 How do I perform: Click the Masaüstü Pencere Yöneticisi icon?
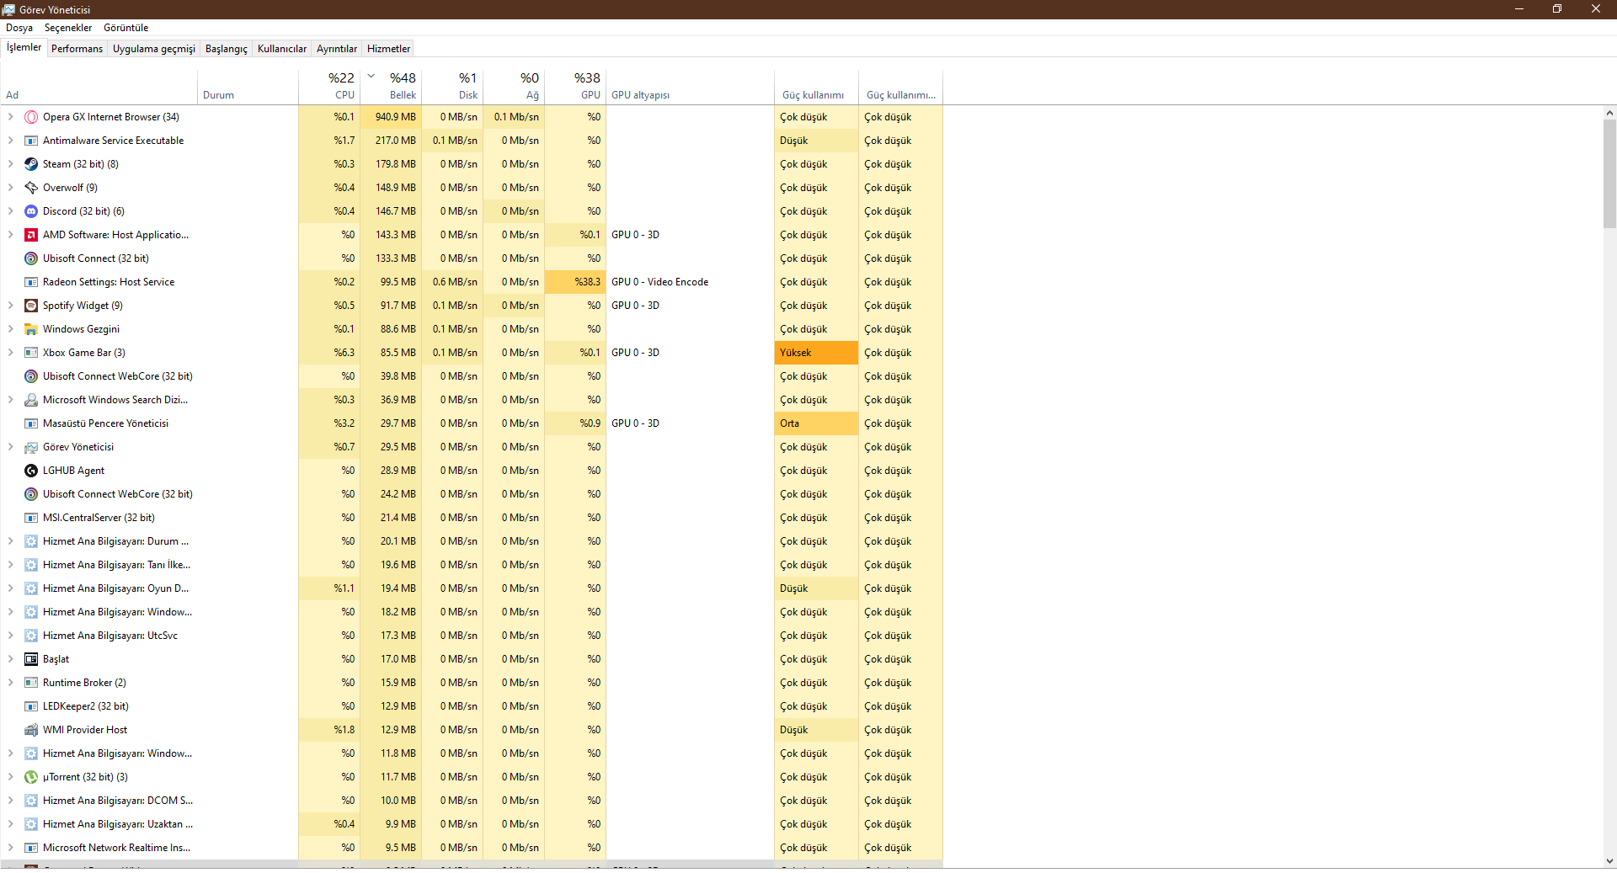(x=31, y=423)
